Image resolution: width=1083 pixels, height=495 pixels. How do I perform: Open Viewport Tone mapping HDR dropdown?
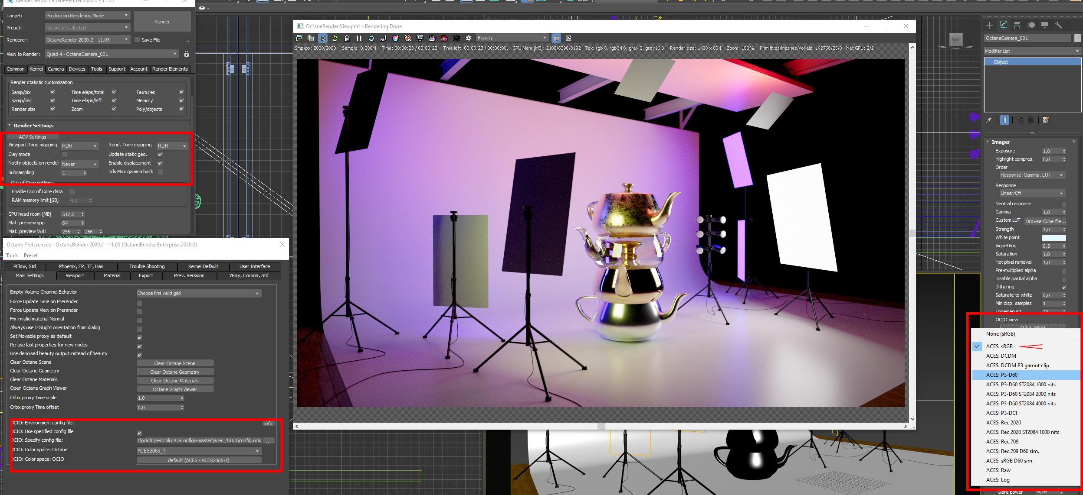(x=80, y=146)
